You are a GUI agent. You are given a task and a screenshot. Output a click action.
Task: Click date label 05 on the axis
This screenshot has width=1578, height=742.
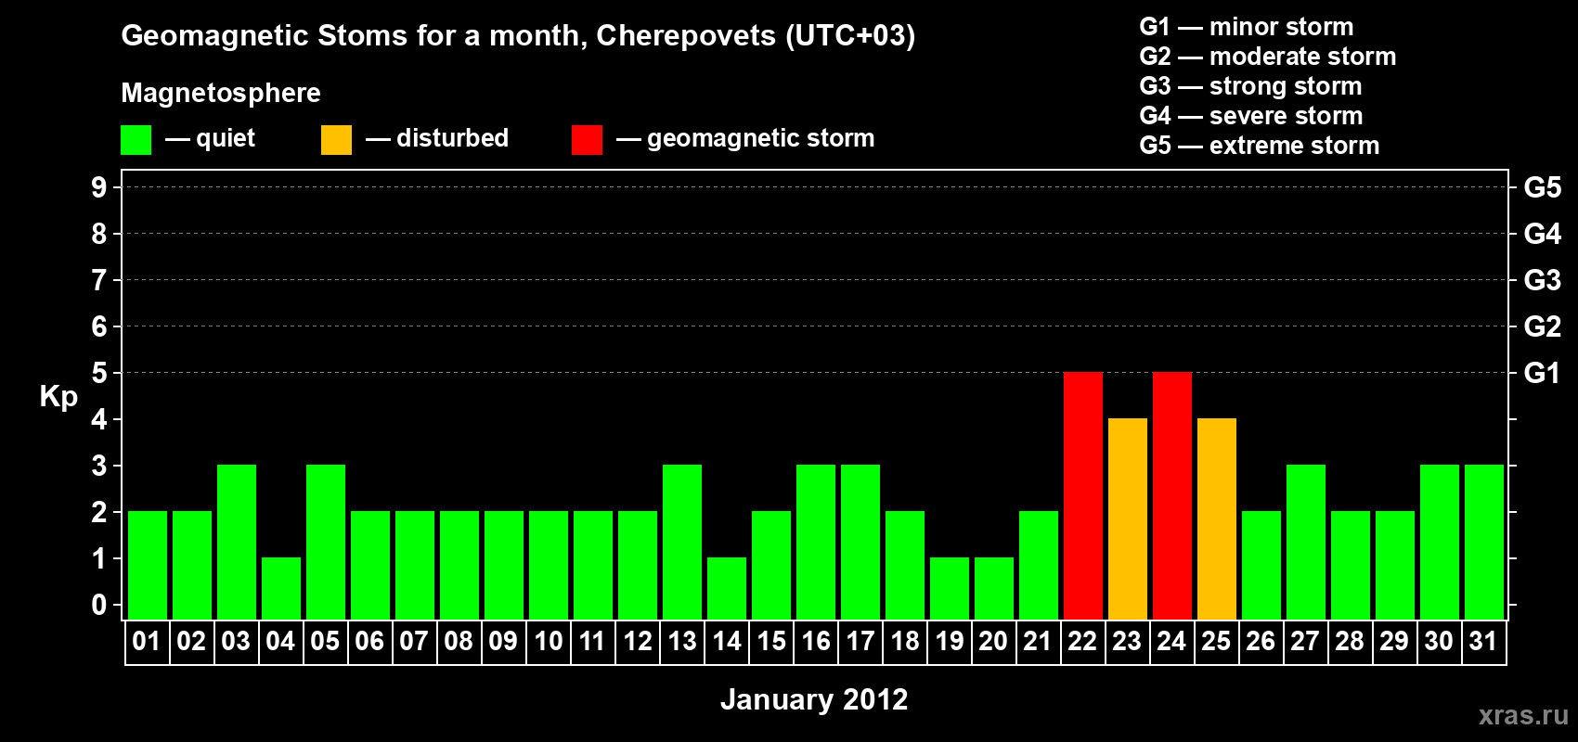pyautogui.click(x=325, y=642)
